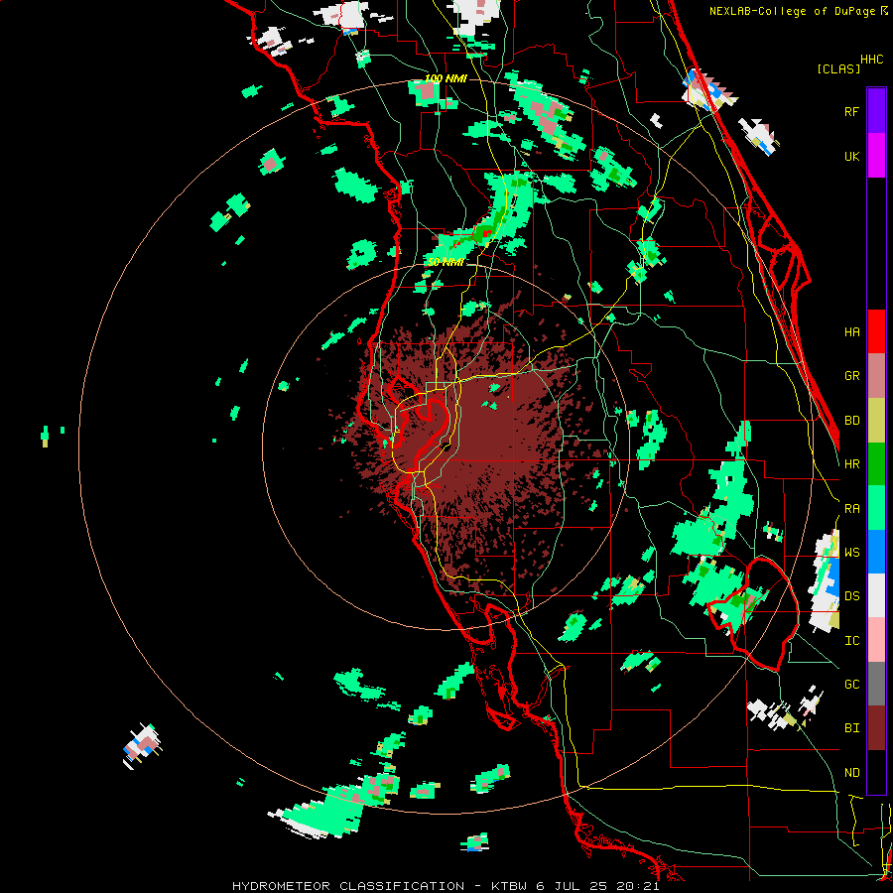Select the GC gray legend swatch
This screenshot has width=893, height=893.
click(x=876, y=684)
